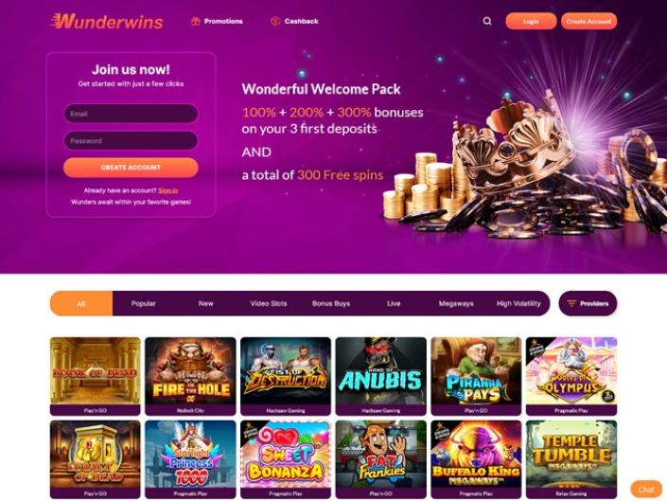Follow the Sign in link
Screen dimensions: 667x502
coord(168,190)
